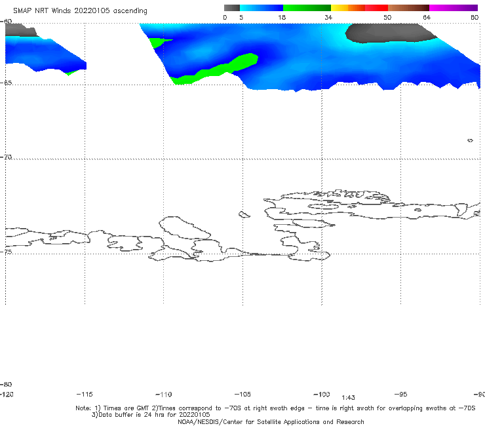The width and height of the screenshot is (485, 426).
Task: Click the latitude label "-80"
Action: tap(6, 384)
